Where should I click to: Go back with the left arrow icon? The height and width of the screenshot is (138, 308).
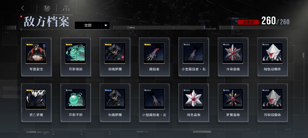pyautogui.click(x=23, y=8)
